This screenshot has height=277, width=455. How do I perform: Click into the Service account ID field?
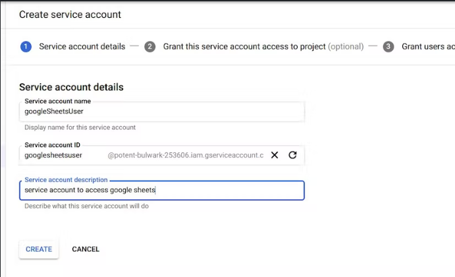[63, 155]
